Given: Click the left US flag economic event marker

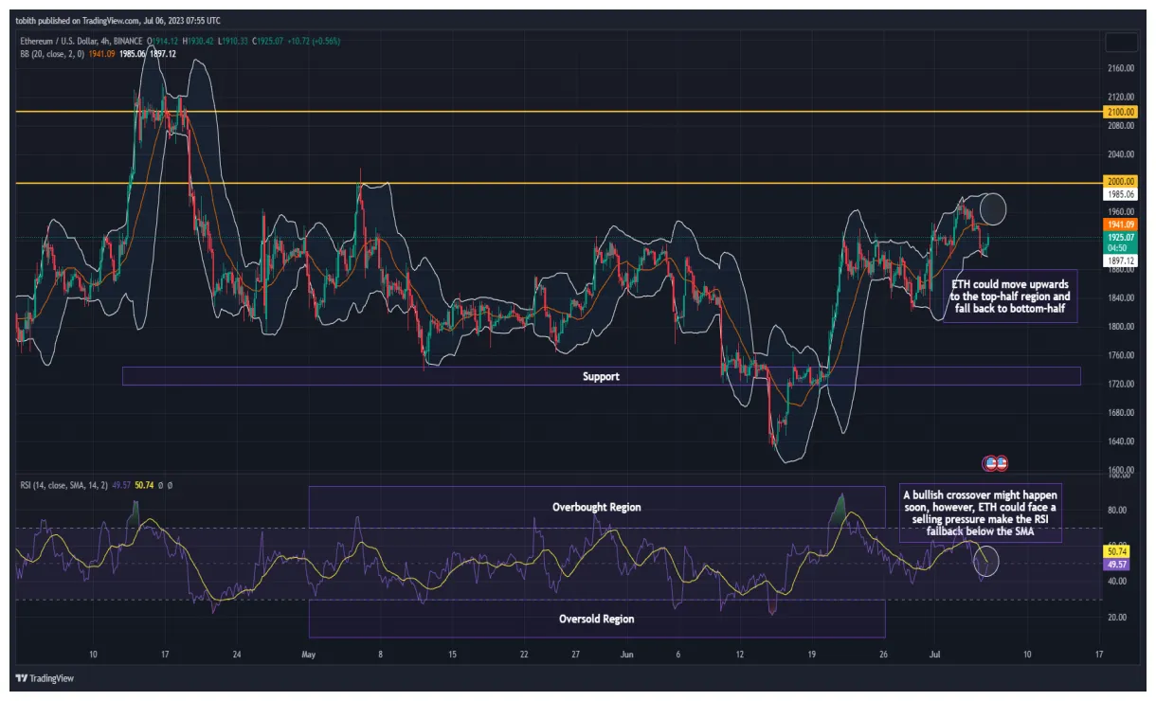Looking at the screenshot, I should pyautogui.click(x=988, y=463).
